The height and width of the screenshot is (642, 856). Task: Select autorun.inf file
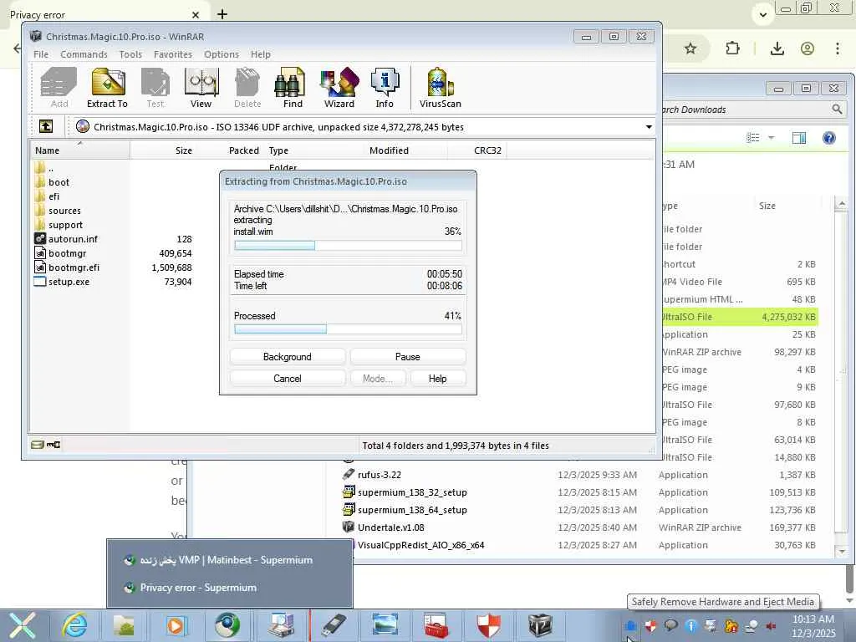66,239
